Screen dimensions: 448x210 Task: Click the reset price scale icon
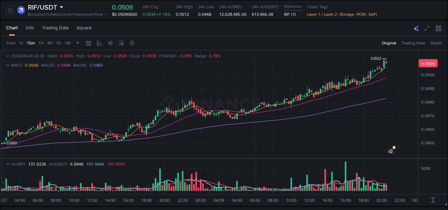point(433,200)
